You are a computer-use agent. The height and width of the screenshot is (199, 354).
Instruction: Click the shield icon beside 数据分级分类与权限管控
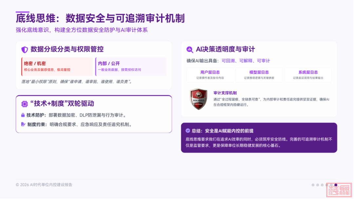tap(25, 50)
